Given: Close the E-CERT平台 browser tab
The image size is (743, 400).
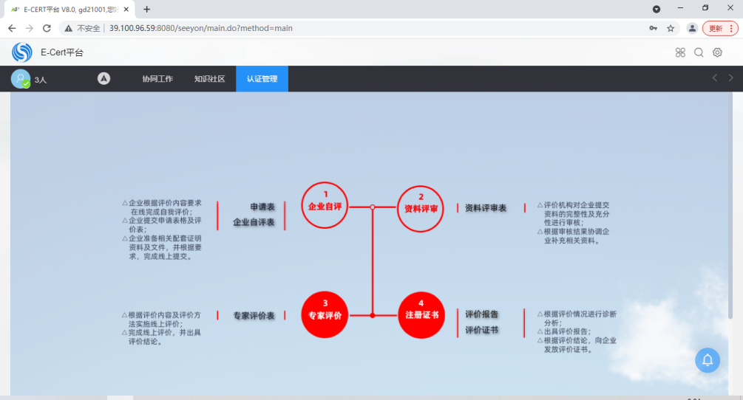Looking at the screenshot, I should 126,9.
